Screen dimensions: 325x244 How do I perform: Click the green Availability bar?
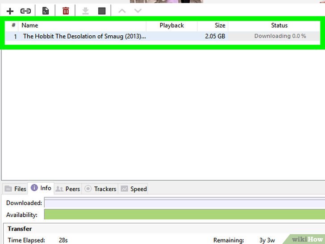coord(184,215)
